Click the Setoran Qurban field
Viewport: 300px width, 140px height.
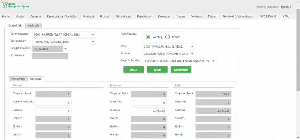click(53, 127)
